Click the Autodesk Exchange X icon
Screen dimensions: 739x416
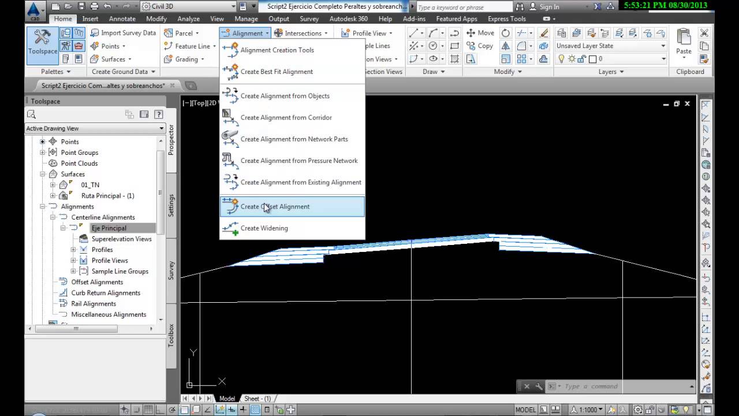[597, 7]
